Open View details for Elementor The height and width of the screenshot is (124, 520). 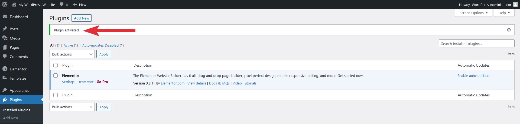point(197,83)
